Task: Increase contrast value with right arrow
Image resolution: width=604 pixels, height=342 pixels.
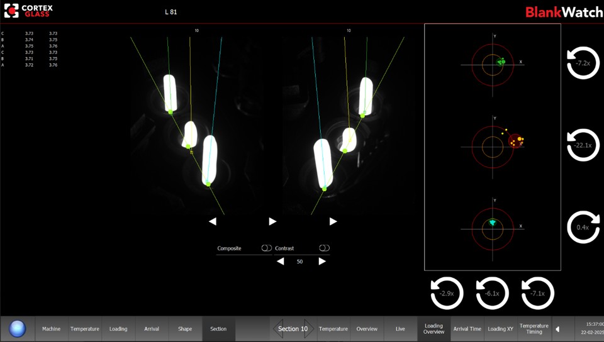Action: (x=322, y=262)
